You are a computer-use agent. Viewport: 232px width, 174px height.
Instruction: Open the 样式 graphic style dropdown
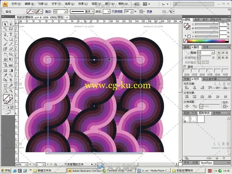click(x=108, y=11)
